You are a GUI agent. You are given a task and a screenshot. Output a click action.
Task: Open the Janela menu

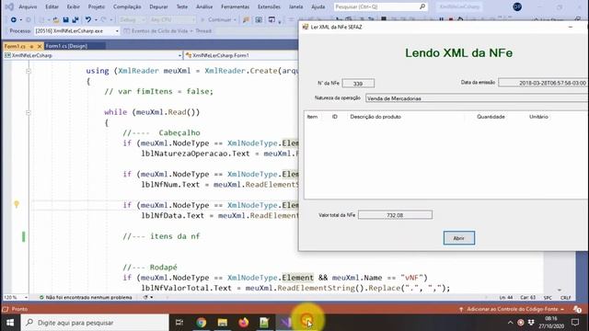click(x=296, y=6)
